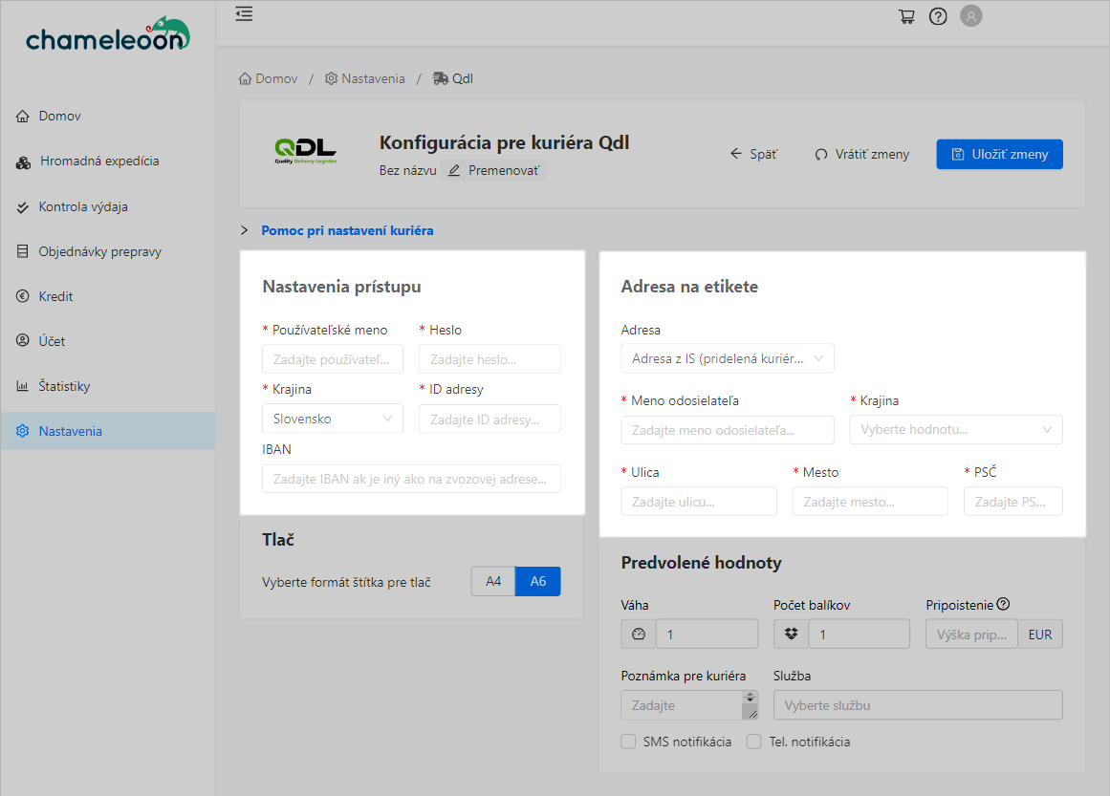Collapse sidebar using the menu fold icon
The height and width of the screenshot is (796, 1110).
point(244,14)
